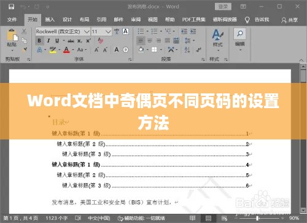This screenshot has width=307, height=223.
Task: Expand the Borders dropdown arrow
Action: point(161,50)
